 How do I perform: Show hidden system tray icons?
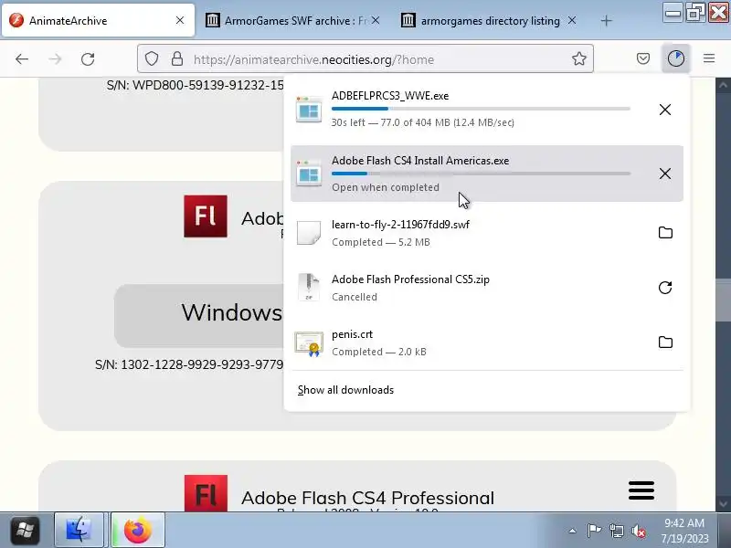coord(573,531)
